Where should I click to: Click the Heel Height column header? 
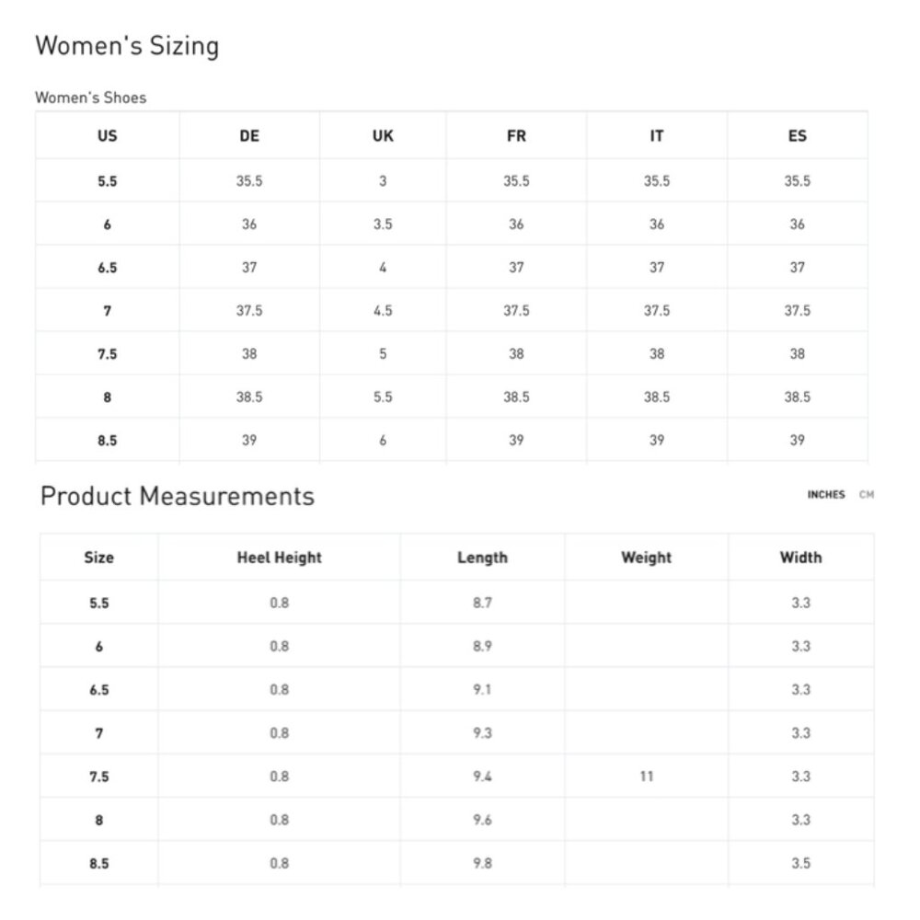coord(280,558)
